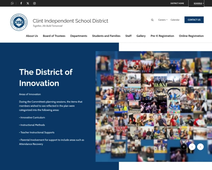Visit the district Facebook page

[x=21, y=3]
